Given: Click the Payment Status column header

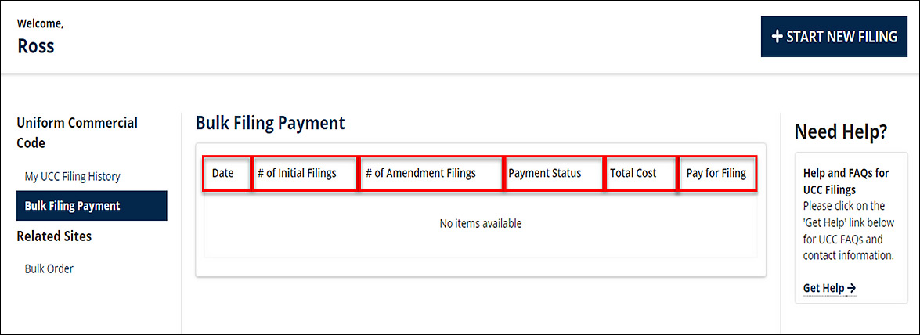Looking at the screenshot, I should [545, 174].
